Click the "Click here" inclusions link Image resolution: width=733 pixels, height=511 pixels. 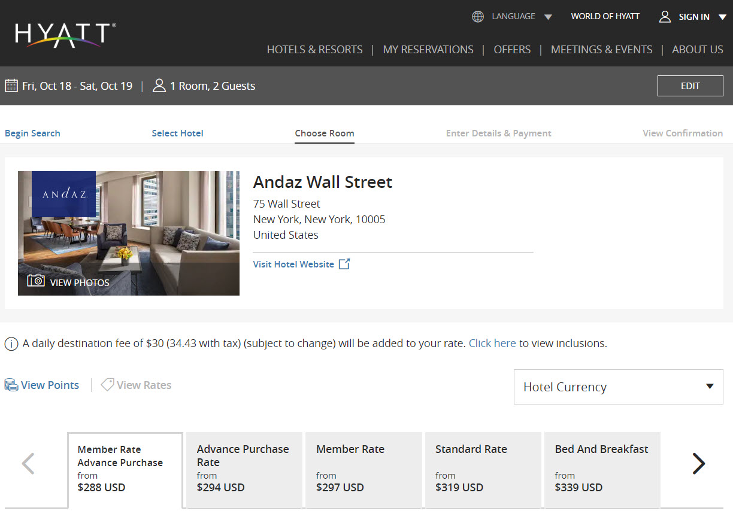(492, 343)
